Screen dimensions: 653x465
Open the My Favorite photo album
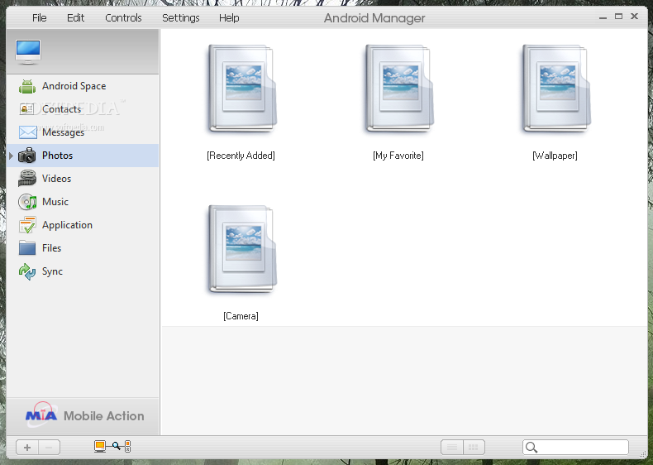pos(399,89)
